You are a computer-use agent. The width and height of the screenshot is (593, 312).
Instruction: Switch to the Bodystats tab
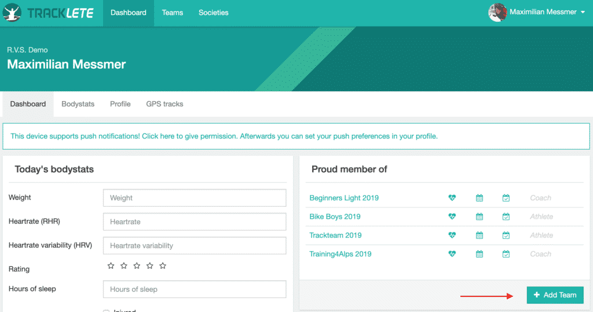[78, 104]
